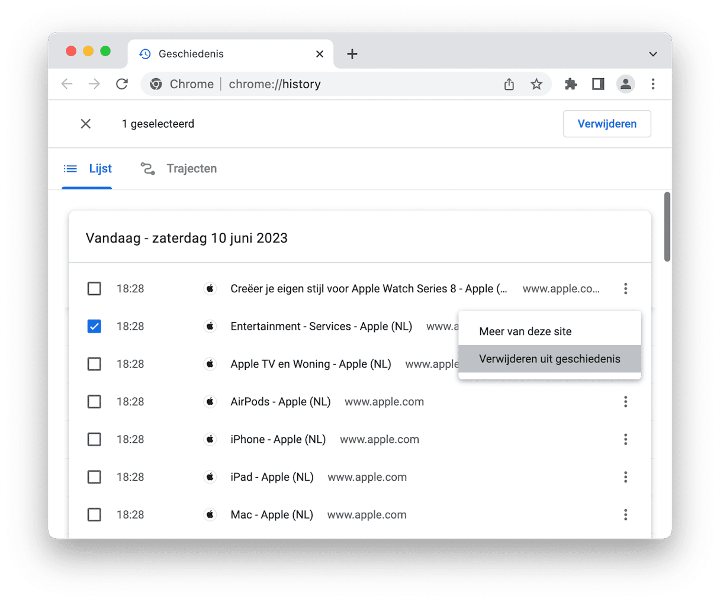Viewport: 720px width, 602px height.
Task: Click www.apple.com next to iPad
Action: pos(367,477)
